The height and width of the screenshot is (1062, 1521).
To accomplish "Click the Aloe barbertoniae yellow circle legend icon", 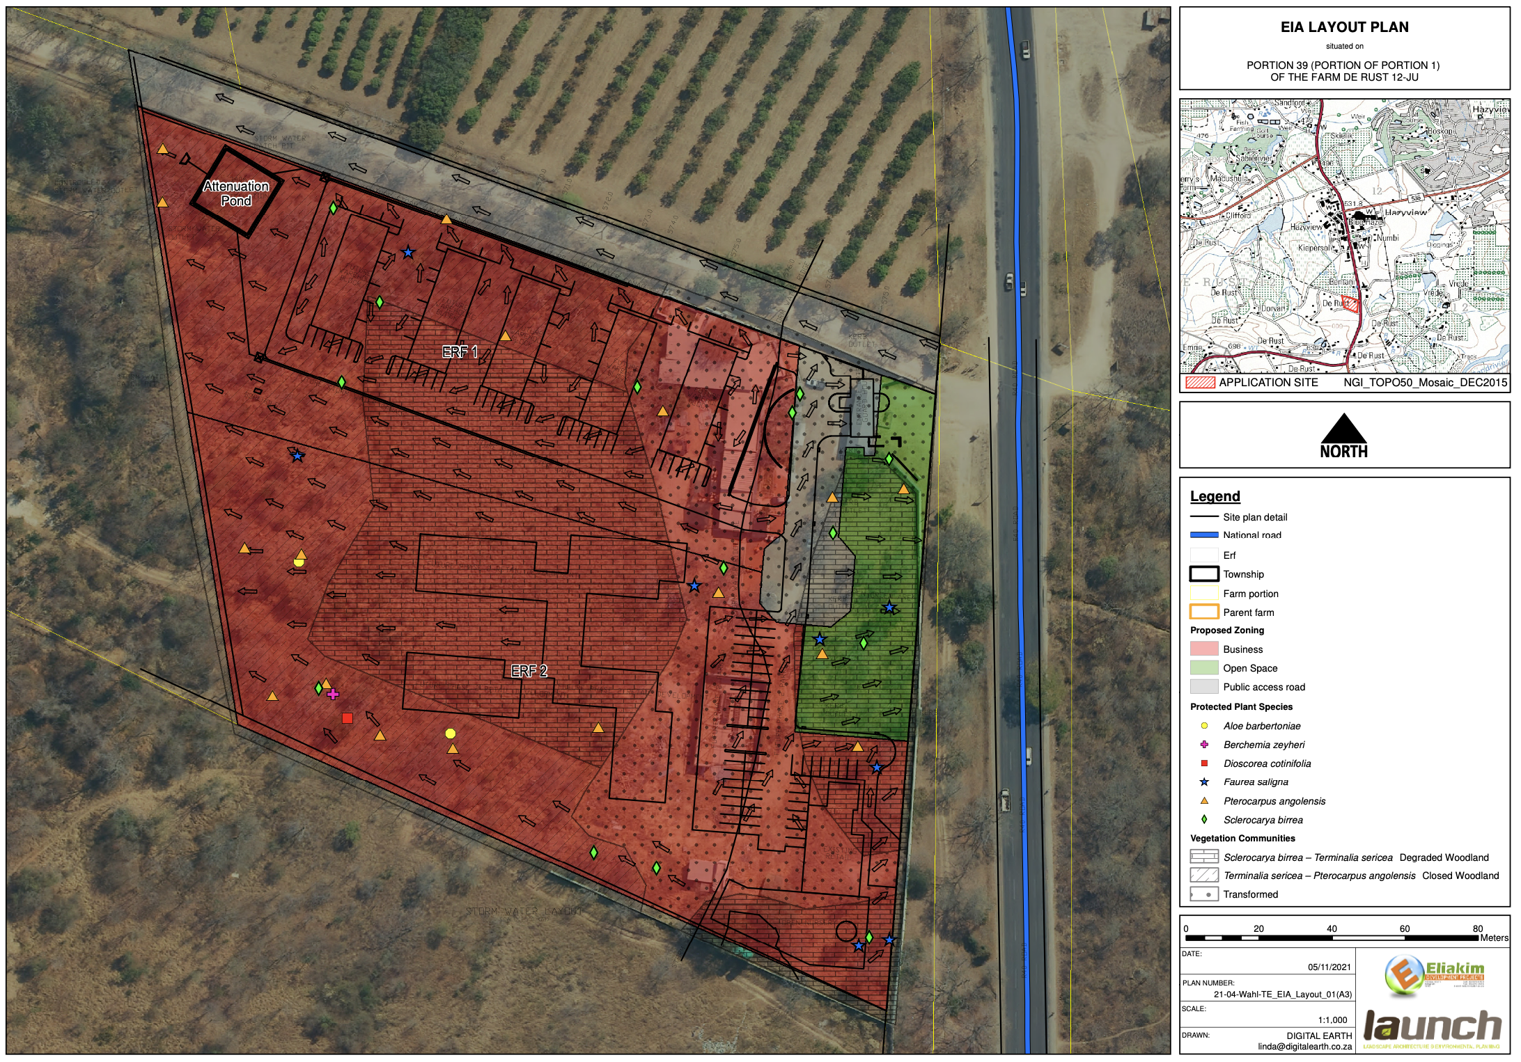I will [x=1204, y=726].
